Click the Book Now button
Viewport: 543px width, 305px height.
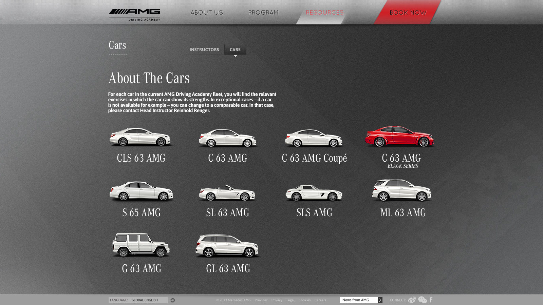pos(408,13)
